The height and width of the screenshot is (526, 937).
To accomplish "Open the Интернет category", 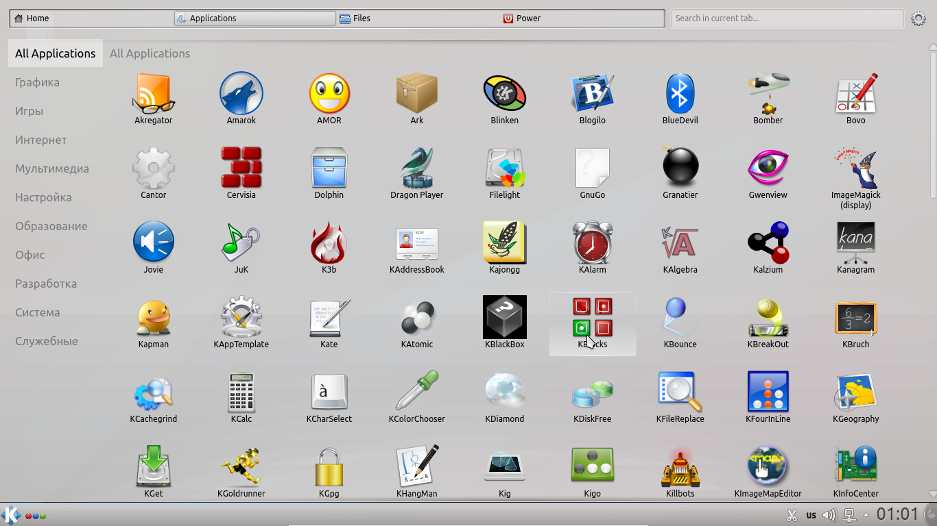I will [x=41, y=140].
